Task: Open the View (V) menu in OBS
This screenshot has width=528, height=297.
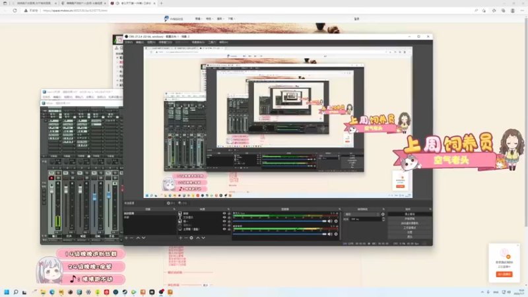Action: coord(151,42)
